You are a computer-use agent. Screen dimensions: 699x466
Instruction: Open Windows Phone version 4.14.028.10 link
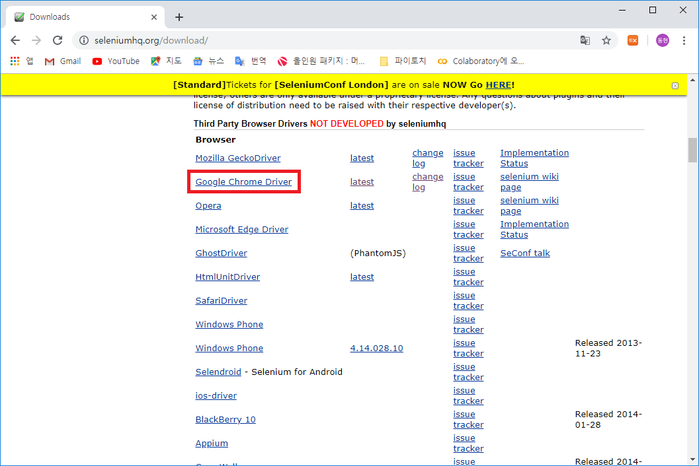click(376, 348)
